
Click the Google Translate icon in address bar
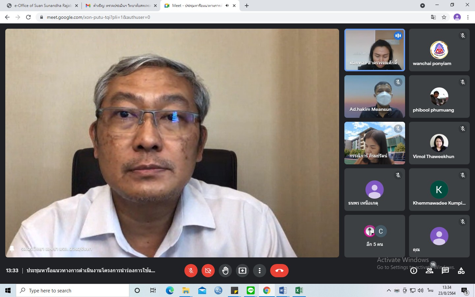(x=433, y=17)
